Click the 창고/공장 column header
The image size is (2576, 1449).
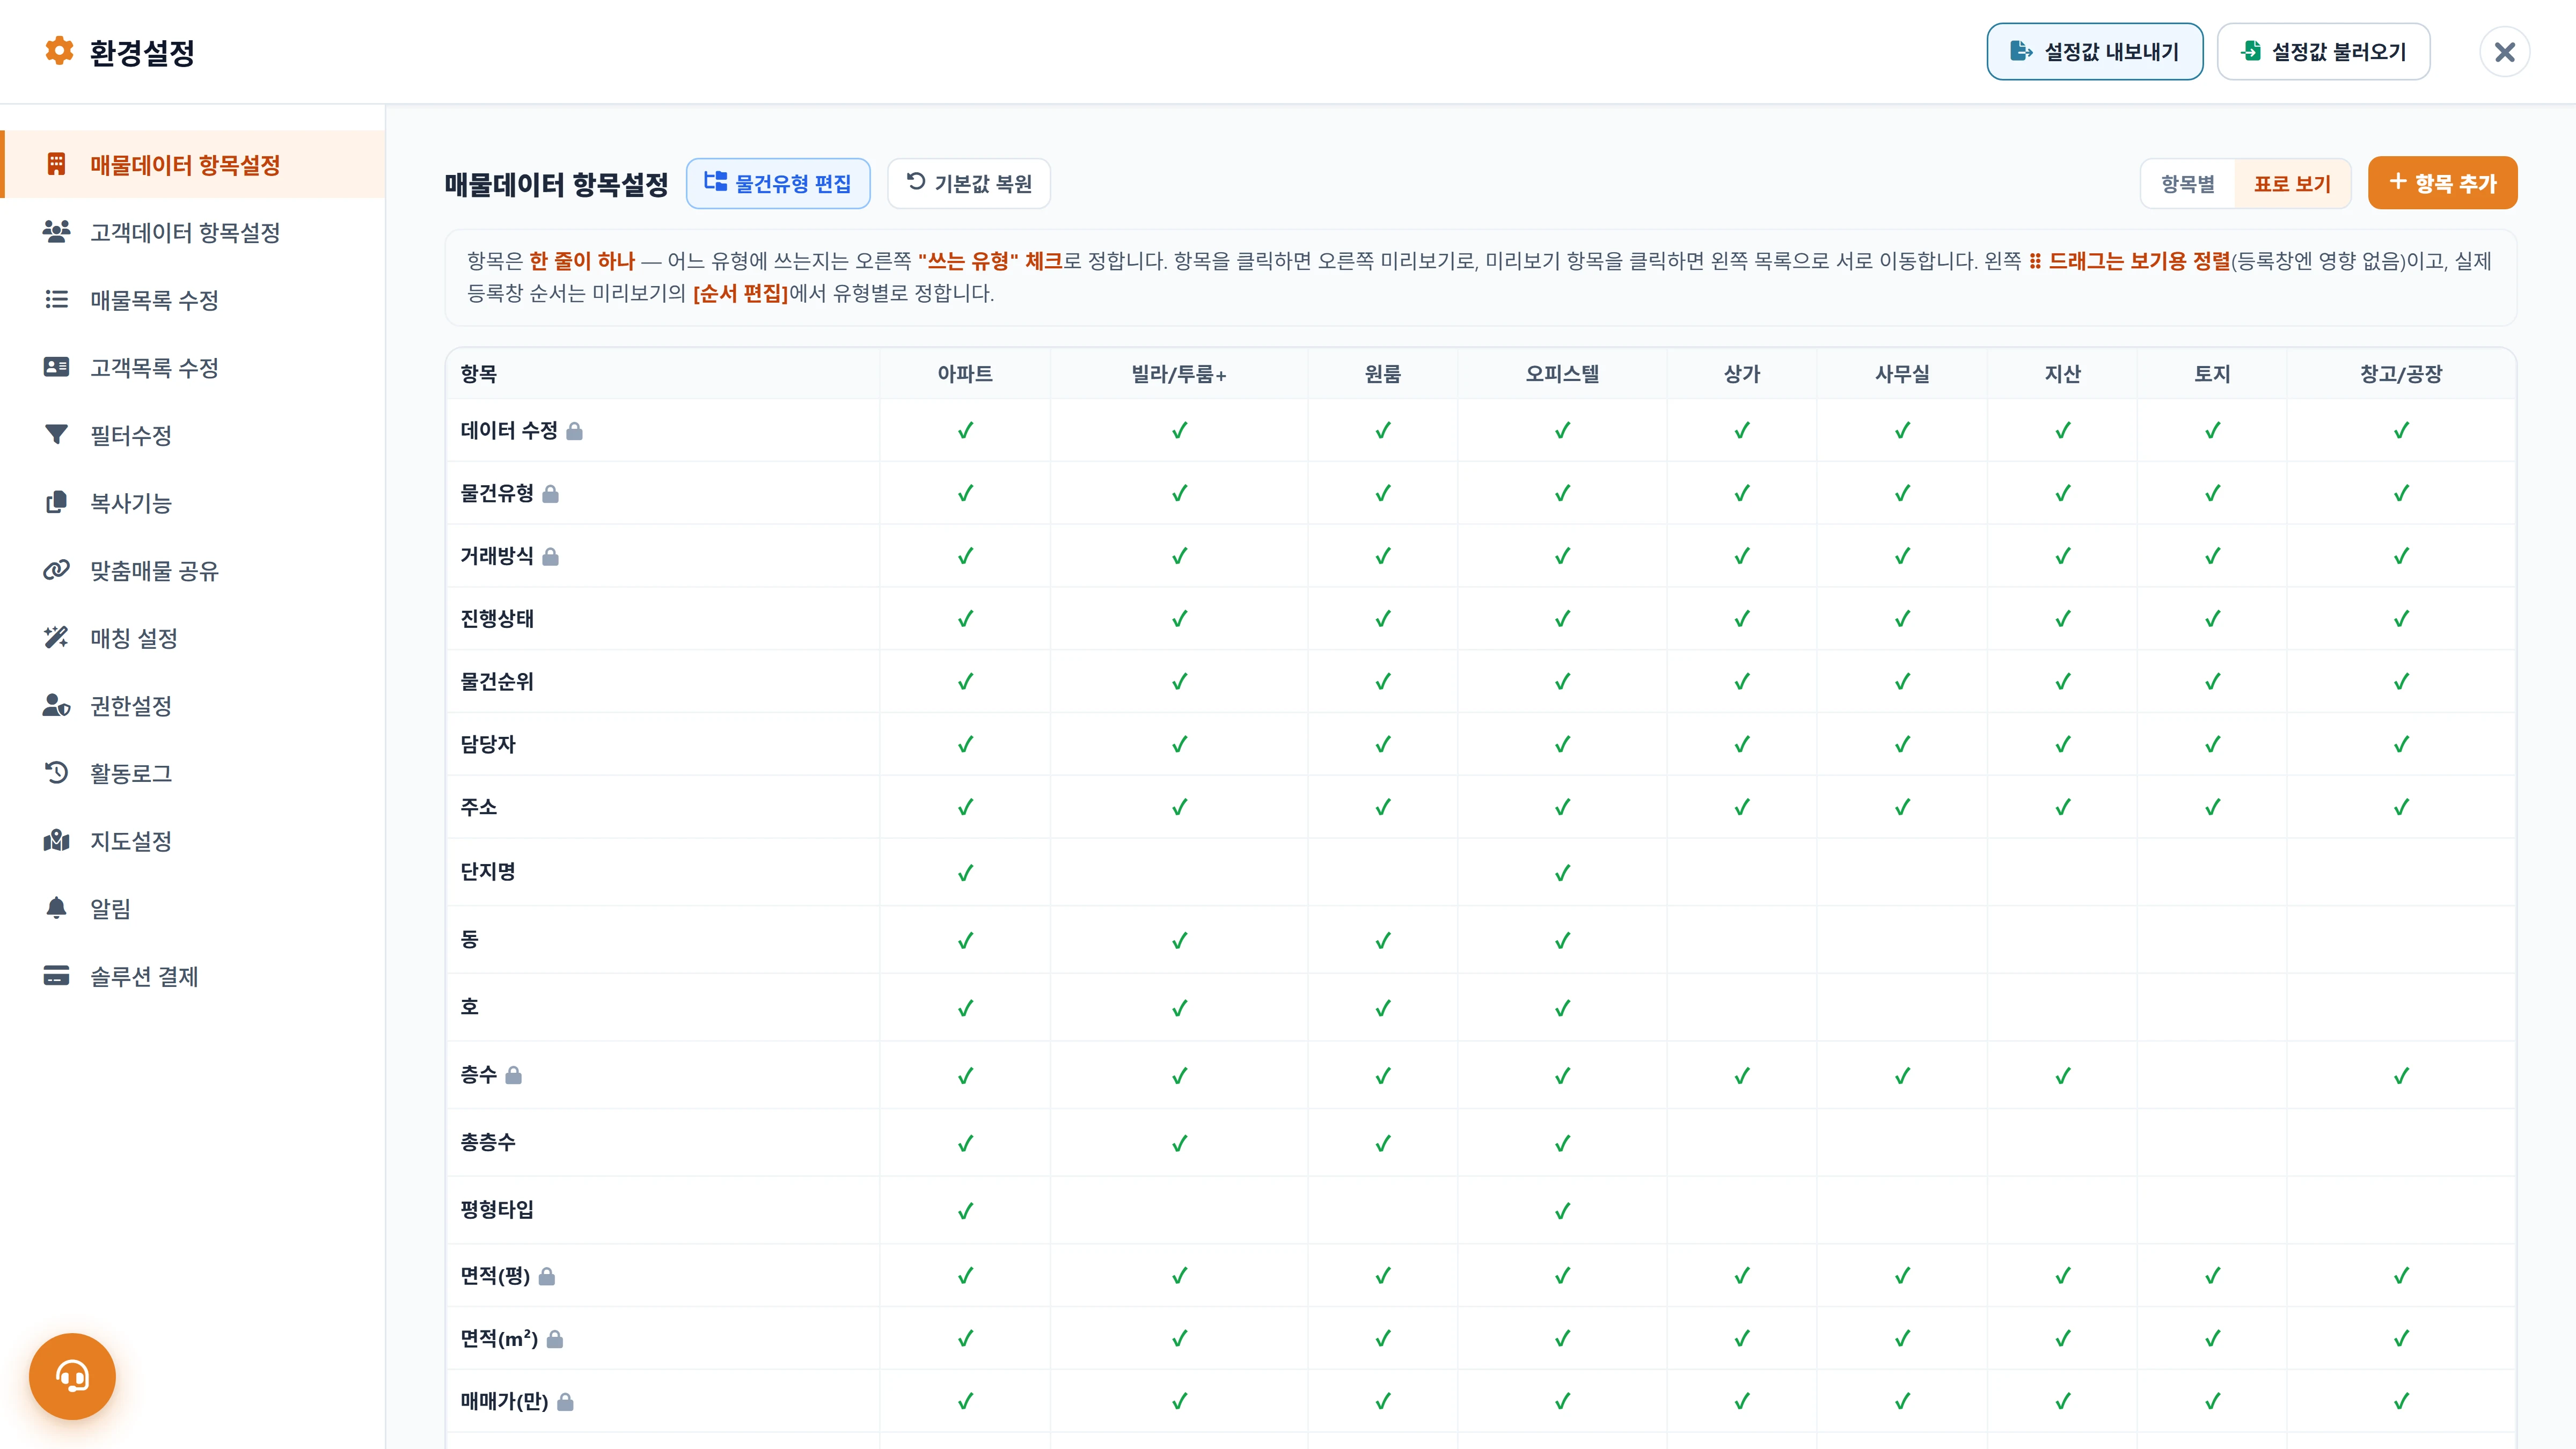(2401, 374)
